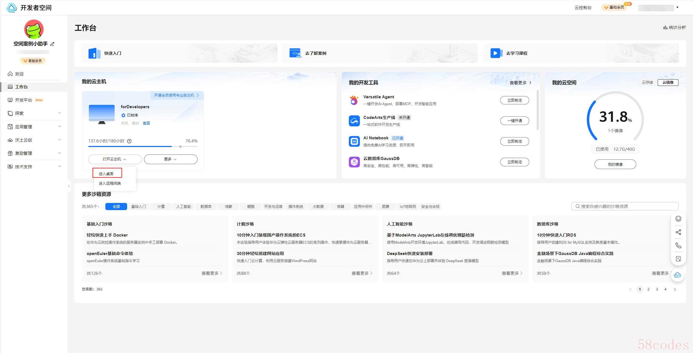Select 进入远程终端 from the open menu

(x=109, y=184)
